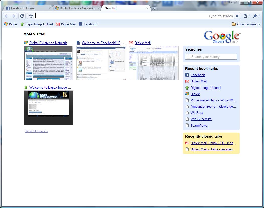Click the Digiex Image Uploader thumbnail
The height and width of the screenshot is (208, 264).
click(x=49, y=108)
